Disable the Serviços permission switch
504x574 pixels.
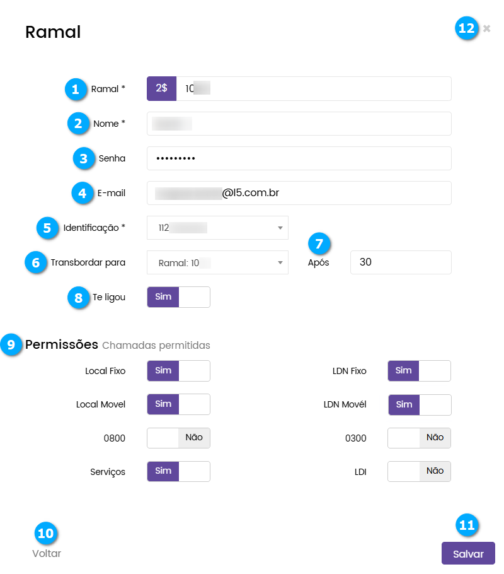tap(178, 471)
